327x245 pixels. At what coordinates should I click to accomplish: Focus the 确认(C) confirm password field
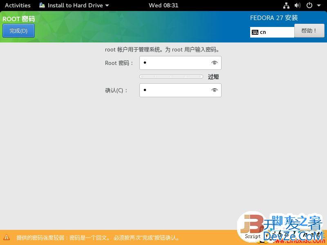[180, 90]
